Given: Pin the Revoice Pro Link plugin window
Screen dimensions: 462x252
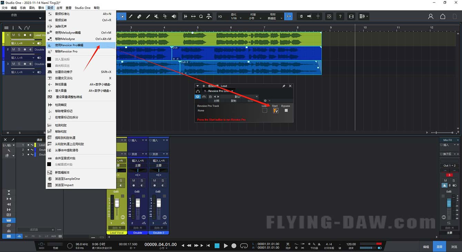Looking at the screenshot, I should point(284,86).
